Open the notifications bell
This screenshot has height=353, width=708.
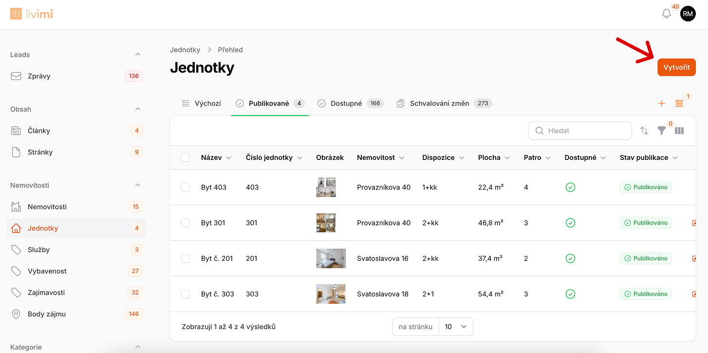pyautogui.click(x=667, y=14)
